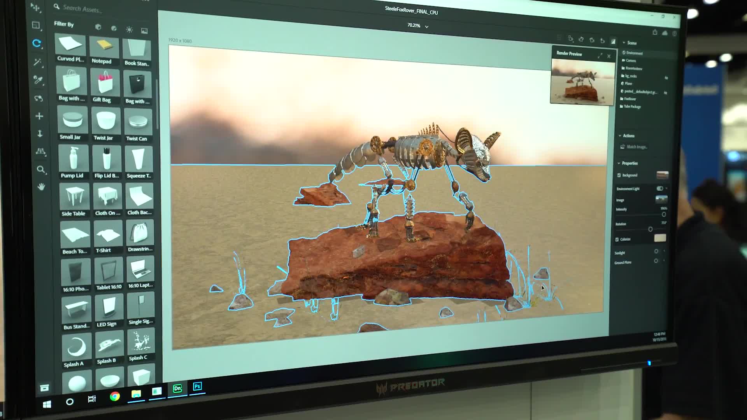
Task: Toggle the Background checkbox
Action: [619, 175]
